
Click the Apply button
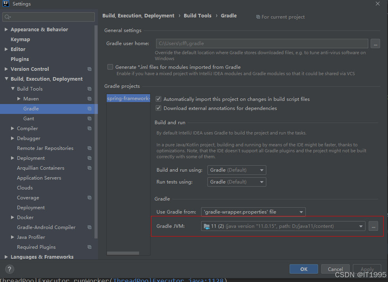point(367,269)
